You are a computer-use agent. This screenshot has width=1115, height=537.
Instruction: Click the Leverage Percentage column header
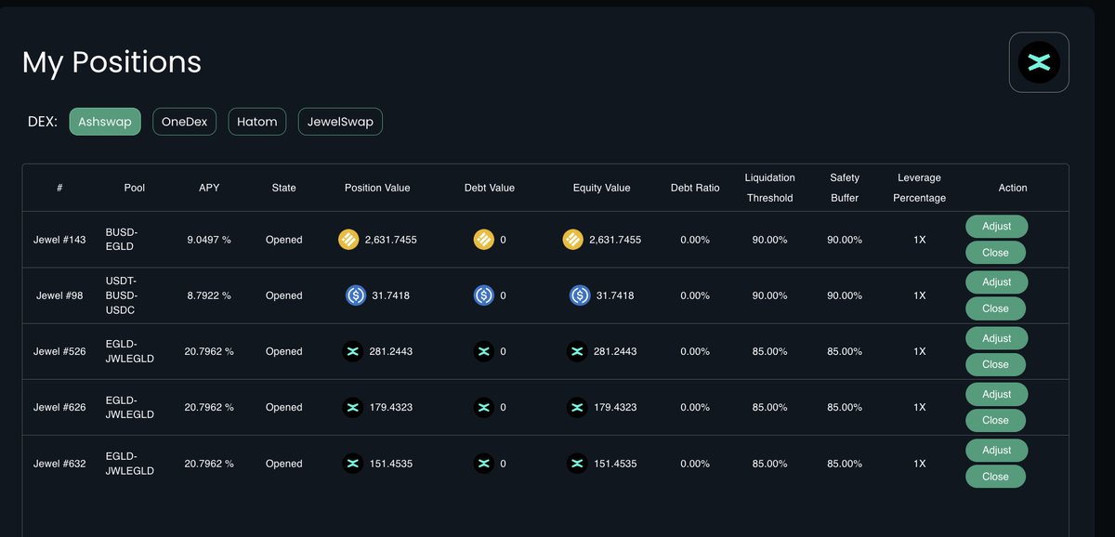[x=919, y=188]
